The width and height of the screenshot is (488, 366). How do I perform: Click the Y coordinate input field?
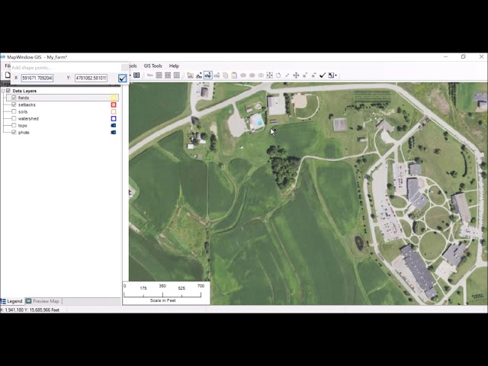tap(91, 78)
